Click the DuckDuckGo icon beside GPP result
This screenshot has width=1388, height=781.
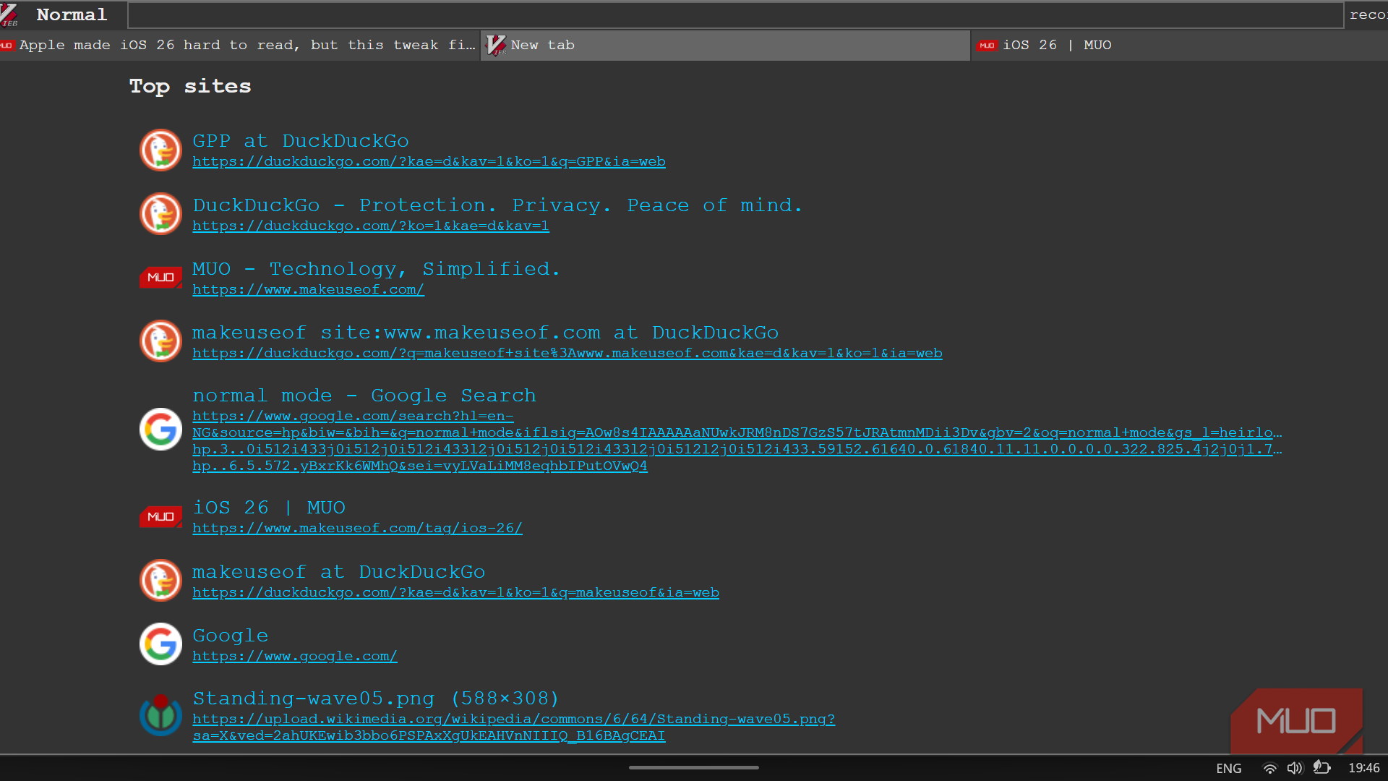tap(160, 150)
